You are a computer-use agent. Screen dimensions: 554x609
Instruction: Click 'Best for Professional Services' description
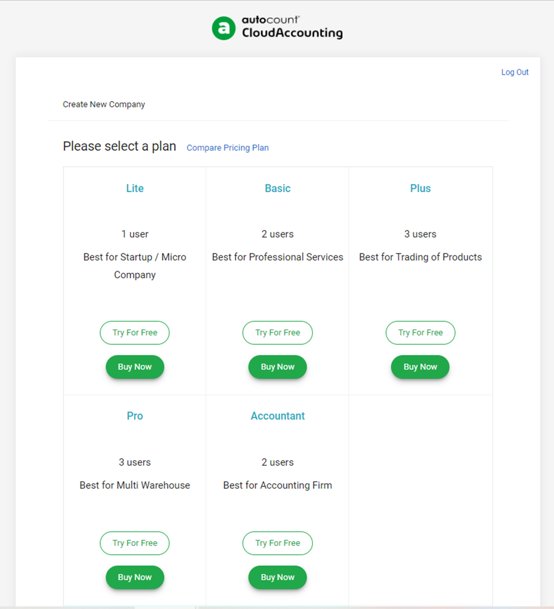point(278,257)
